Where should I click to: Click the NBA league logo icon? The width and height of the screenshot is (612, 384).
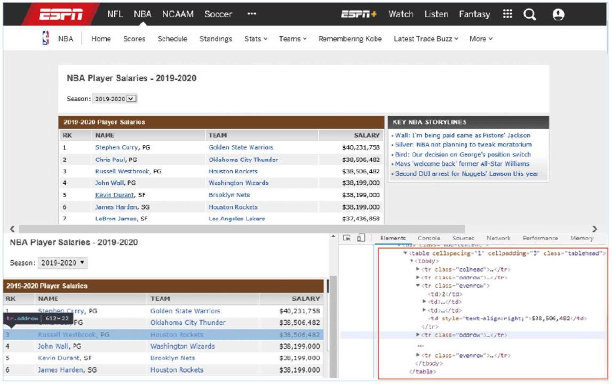[45, 38]
